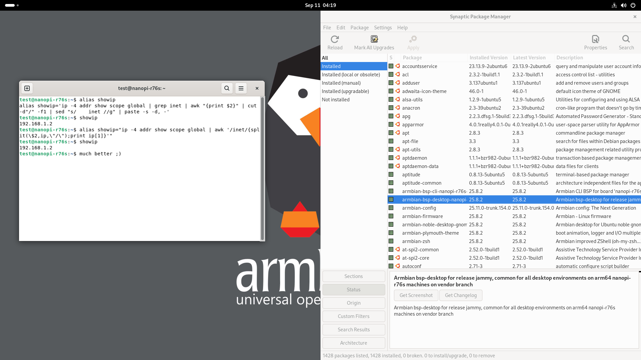Select the apt-utils package row
641x360 pixels.
pos(514,149)
